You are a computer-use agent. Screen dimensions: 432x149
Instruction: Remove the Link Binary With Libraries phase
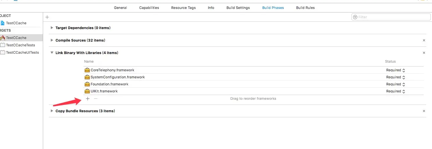pyautogui.click(x=424, y=53)
